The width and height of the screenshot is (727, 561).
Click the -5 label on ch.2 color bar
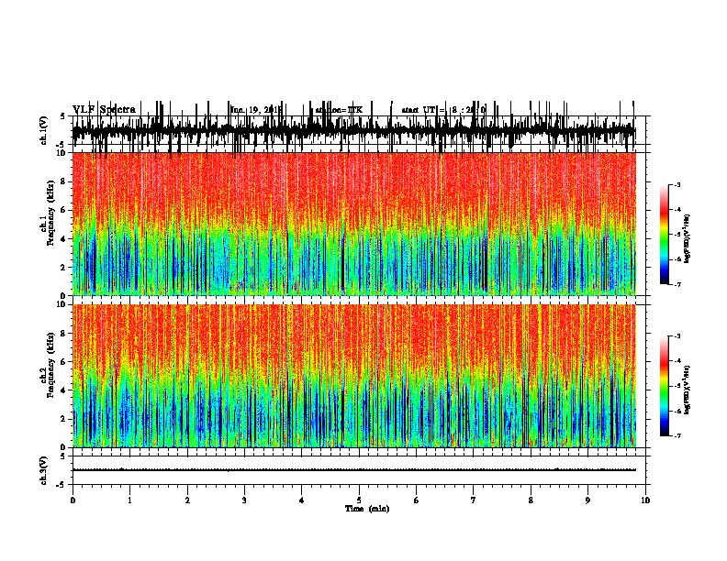tap(677, 386)
